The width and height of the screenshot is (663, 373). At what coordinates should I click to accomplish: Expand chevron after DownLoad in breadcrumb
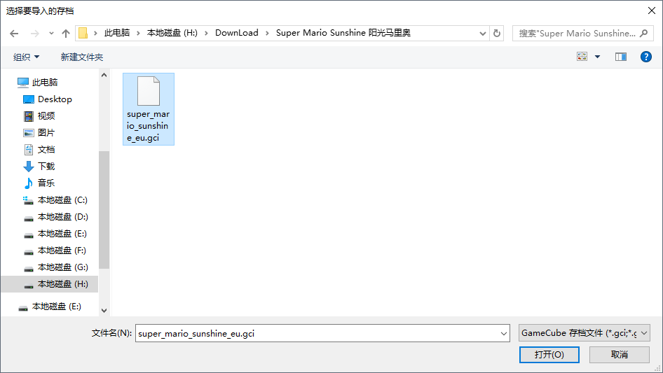pos(267,34)
